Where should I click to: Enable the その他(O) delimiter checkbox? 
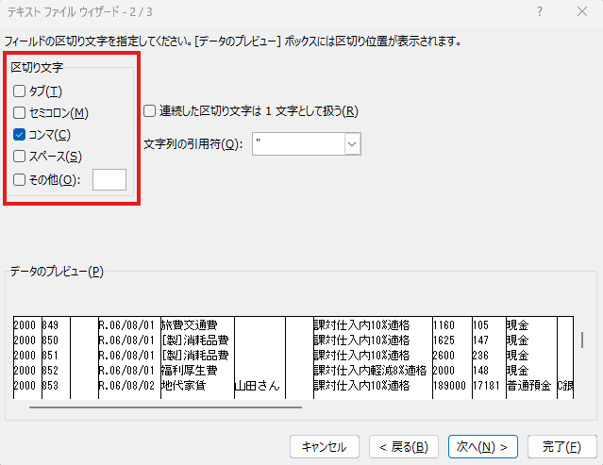point(19,179)
